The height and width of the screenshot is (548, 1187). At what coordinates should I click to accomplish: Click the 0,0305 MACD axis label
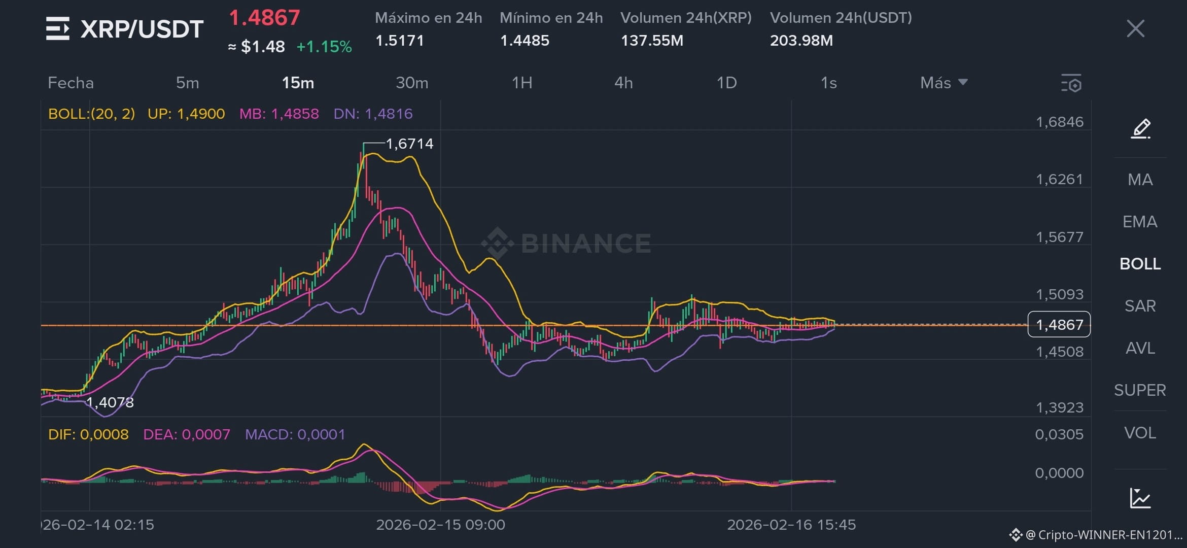1059,434
